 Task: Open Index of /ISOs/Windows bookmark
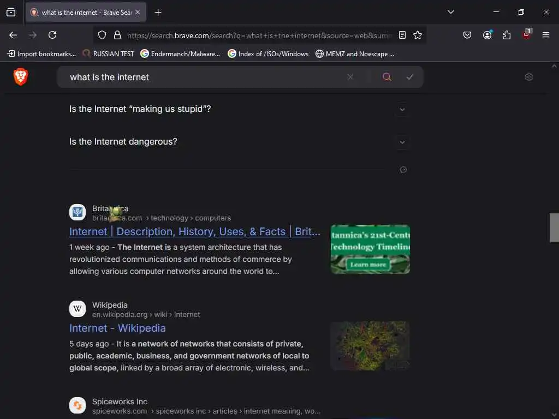click(268, 54)
